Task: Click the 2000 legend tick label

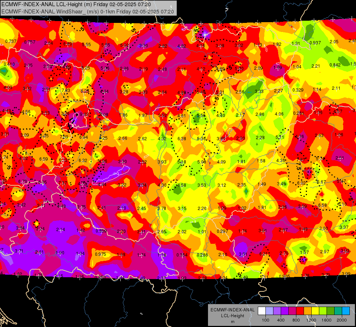Action: pyautogui.click(x=341, y=320)
